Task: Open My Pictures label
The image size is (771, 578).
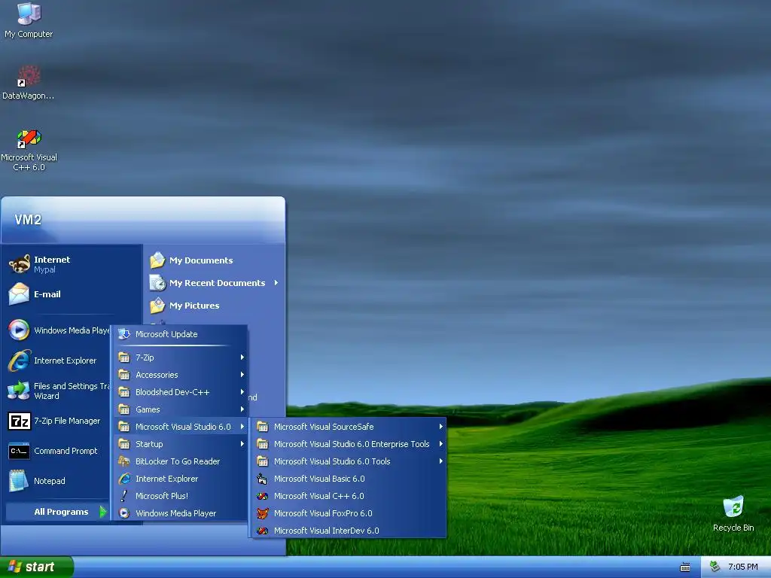Action: pos(194,306)
